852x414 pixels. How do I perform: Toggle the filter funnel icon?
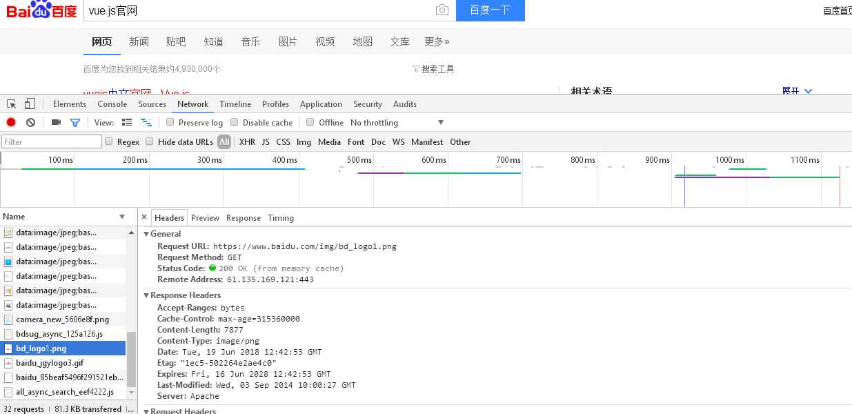tap(75, 122)
